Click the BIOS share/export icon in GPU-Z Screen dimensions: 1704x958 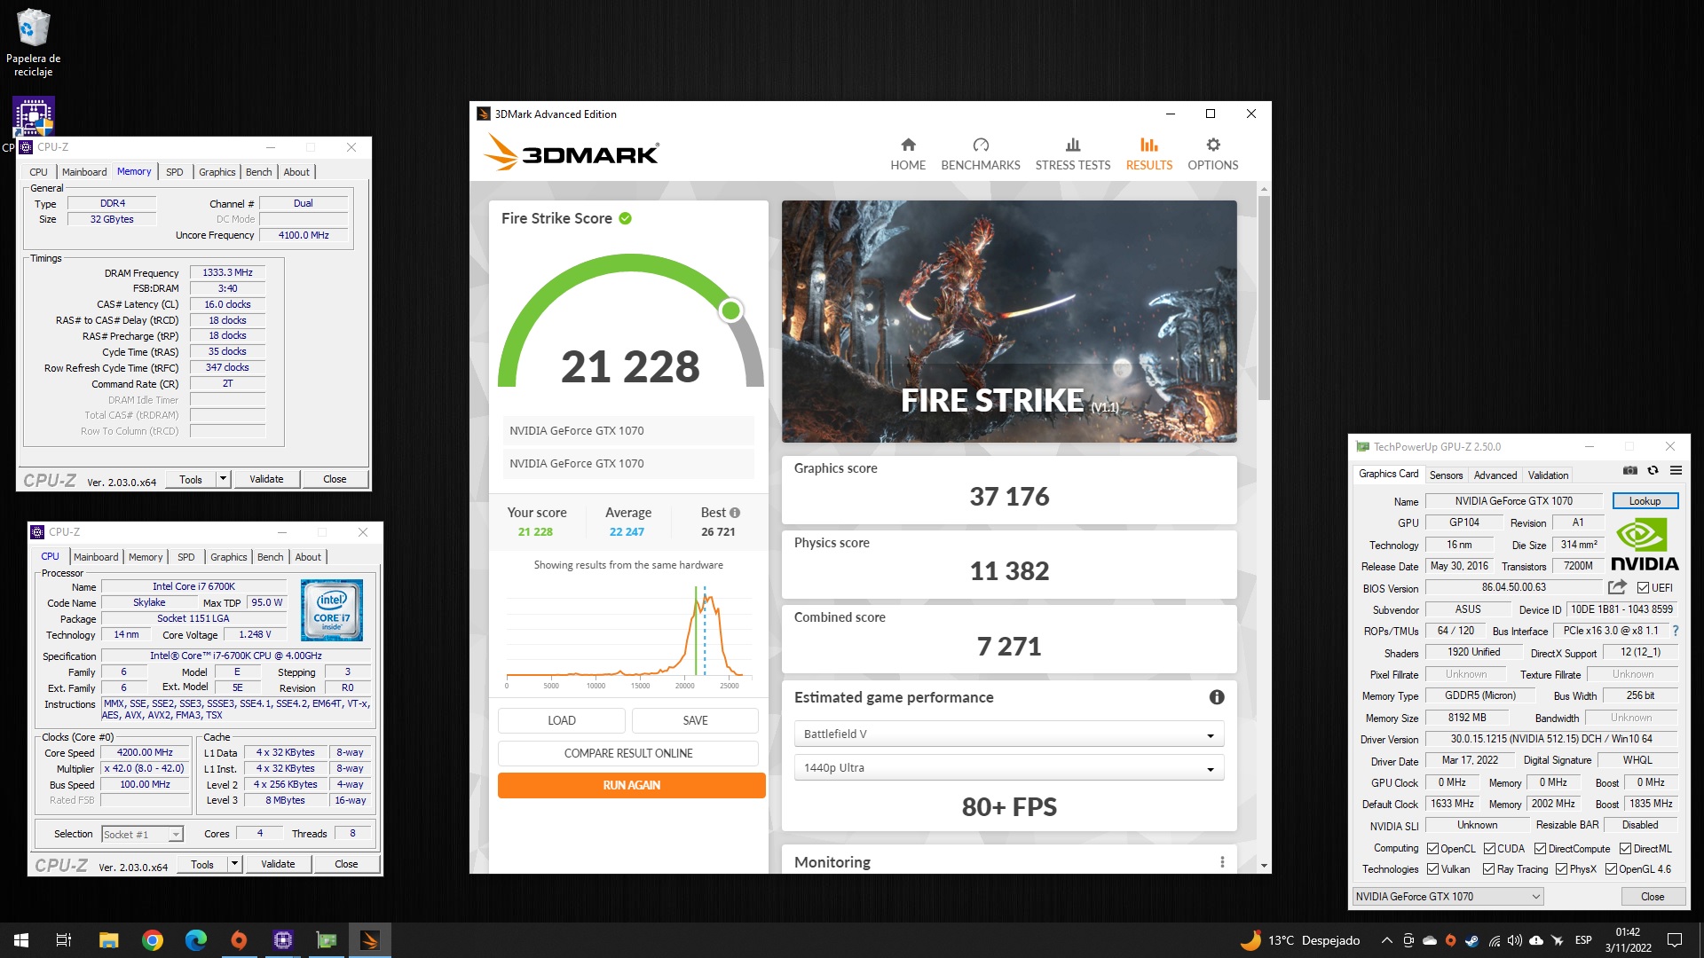1617,587
